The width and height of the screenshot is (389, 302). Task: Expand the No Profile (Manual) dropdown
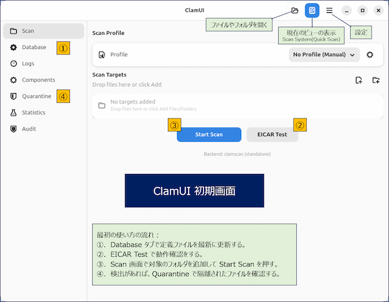click(x=324, y=55)
